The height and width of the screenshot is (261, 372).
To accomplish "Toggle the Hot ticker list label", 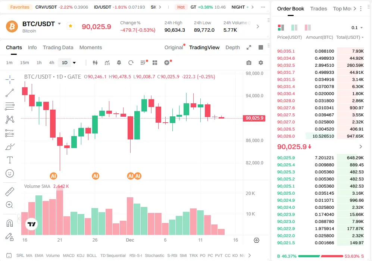I will pyautogui.click(x=181, y=7).
